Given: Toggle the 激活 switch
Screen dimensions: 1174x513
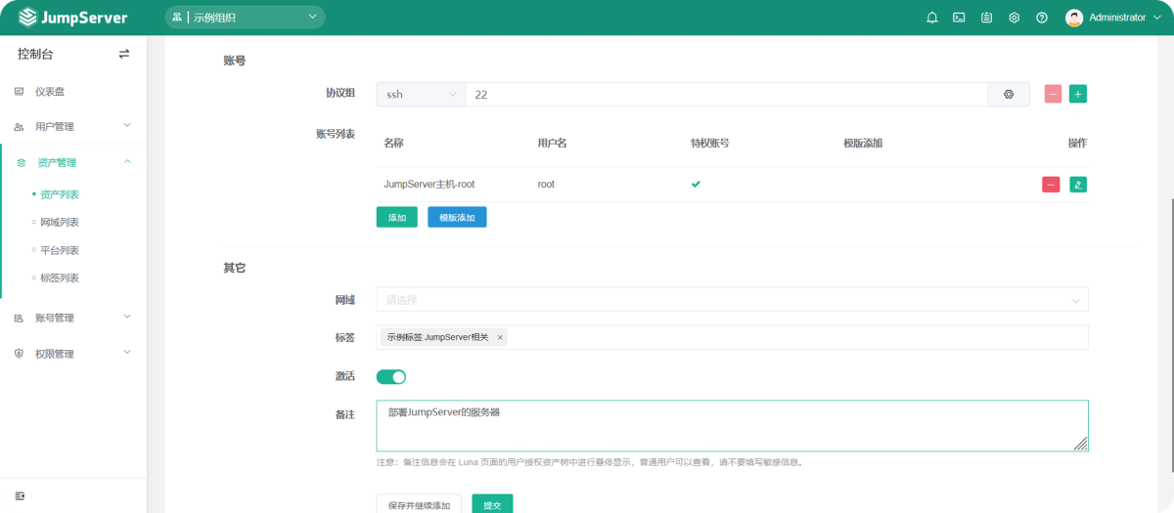Looking at the screenshot, I should click(391, 377).
